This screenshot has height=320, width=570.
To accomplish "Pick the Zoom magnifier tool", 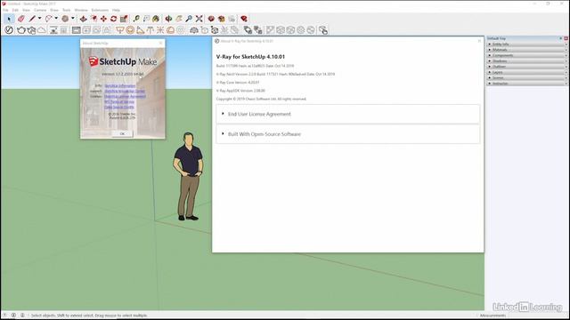I will pos(189,19).
